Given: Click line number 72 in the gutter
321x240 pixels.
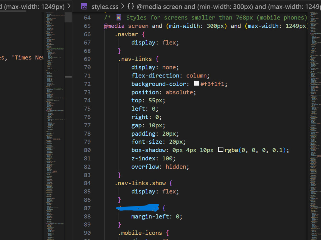Looking at the screenshot, I should pyautogui.click(x=87, y=84).
